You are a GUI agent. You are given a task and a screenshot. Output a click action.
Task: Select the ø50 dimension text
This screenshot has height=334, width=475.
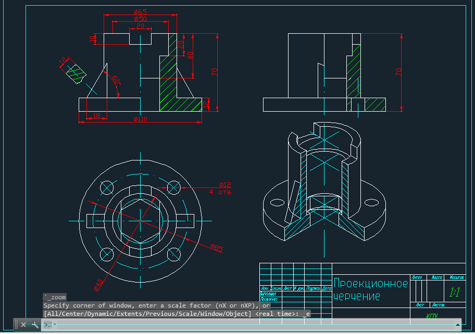(x=140, y=19)
